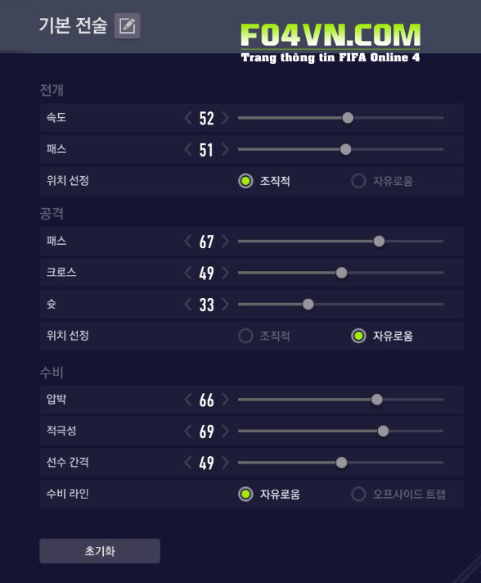
Task: Click the FO4VN.COM logo link
Action: coord(330,42)
